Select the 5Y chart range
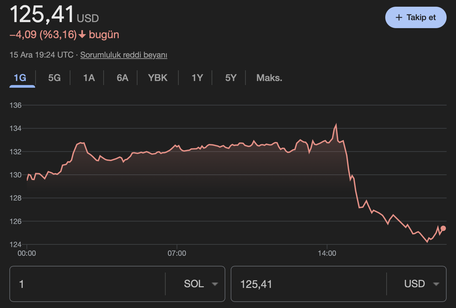The height and width of the screenshot is (308, 456). 231,78
